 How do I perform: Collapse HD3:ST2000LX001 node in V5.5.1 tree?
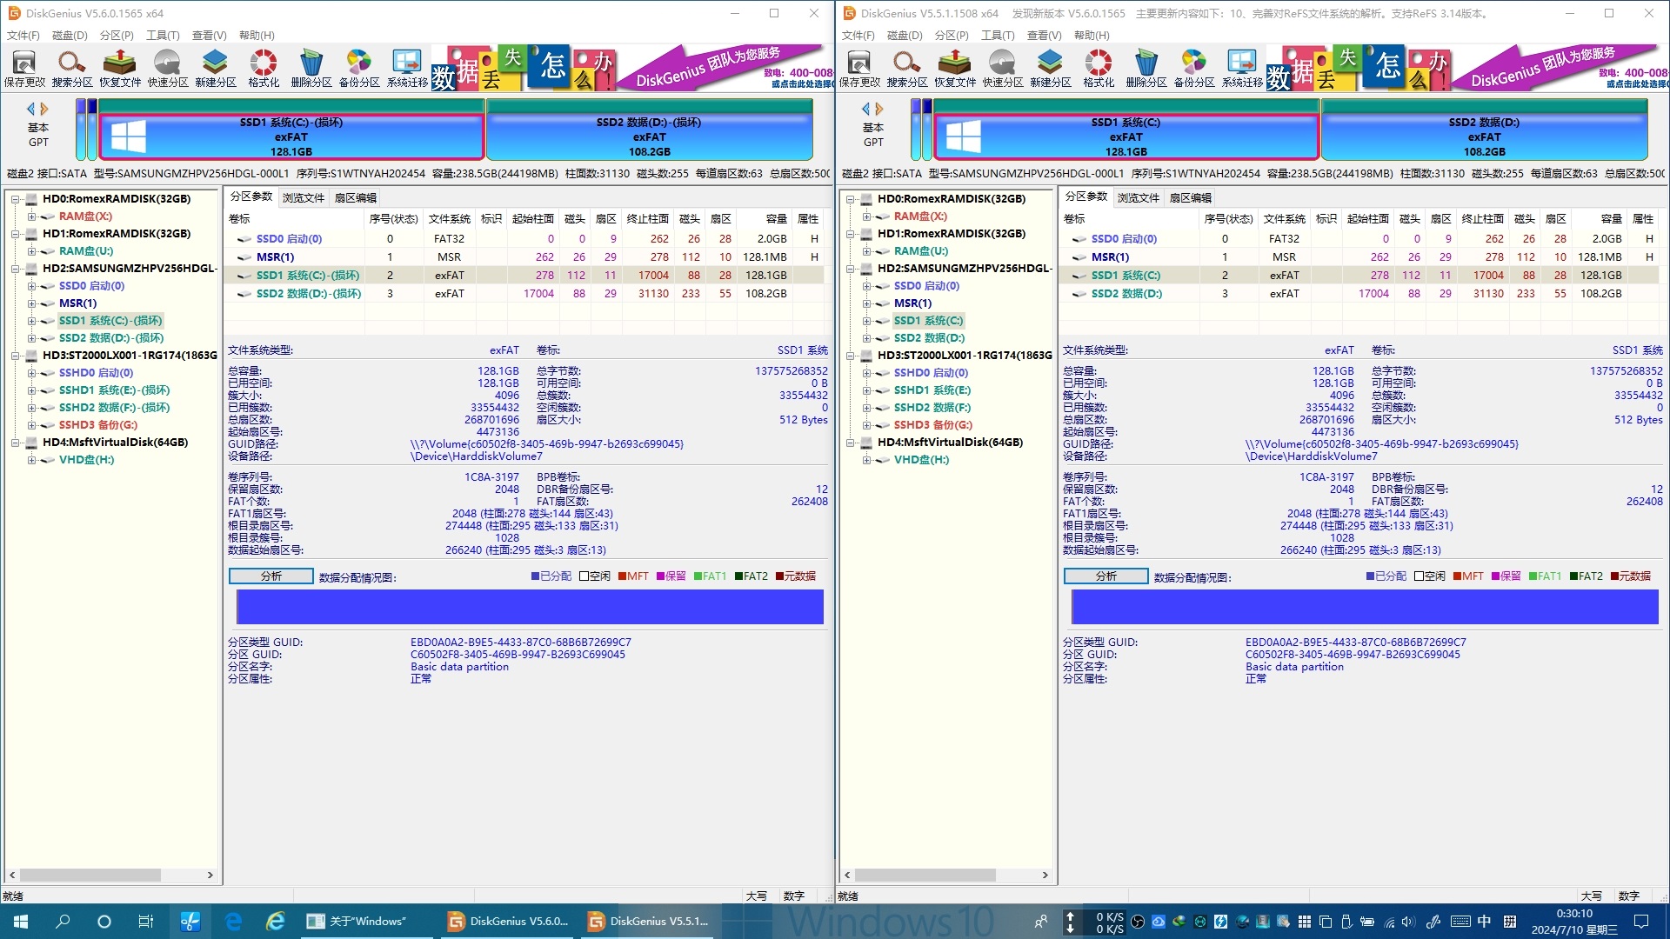tap(851, 356)
